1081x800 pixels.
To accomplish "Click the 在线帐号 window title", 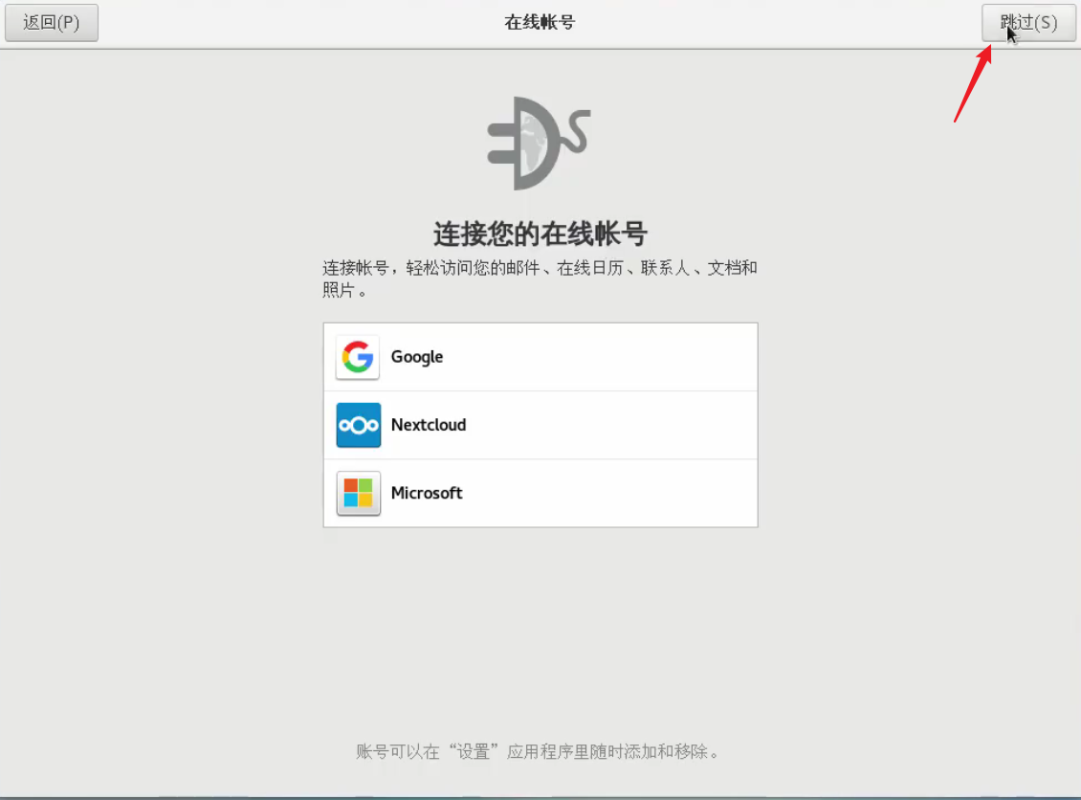I will [x=540, y=23].
